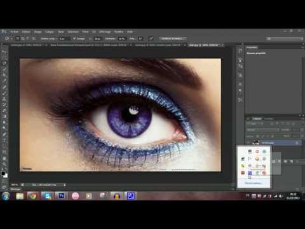The height and width of the screenshot is (229, 305).
Task: Open the Normal blend mode dropdown
Action: [x=263, y=130]
